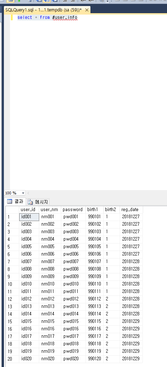Select the reg_date cell in row 12

tap(131, 299)
